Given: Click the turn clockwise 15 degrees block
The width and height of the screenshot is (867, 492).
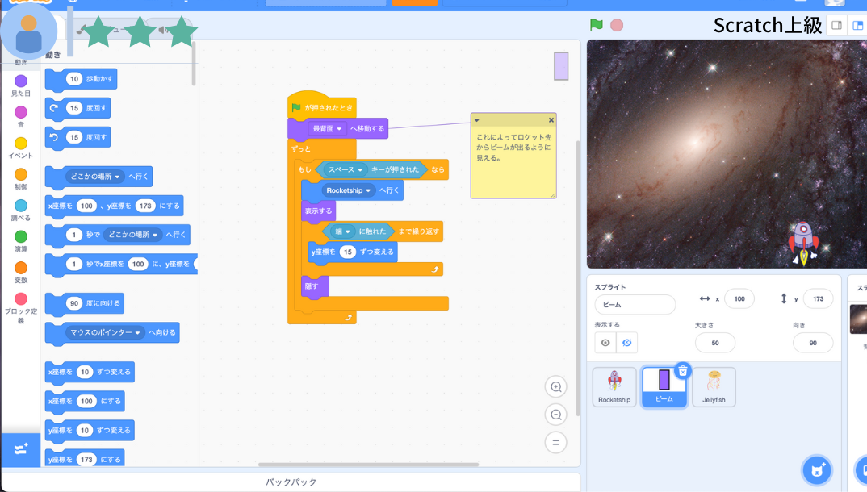Looking at the screenshot, I should (x=78, y=108).
